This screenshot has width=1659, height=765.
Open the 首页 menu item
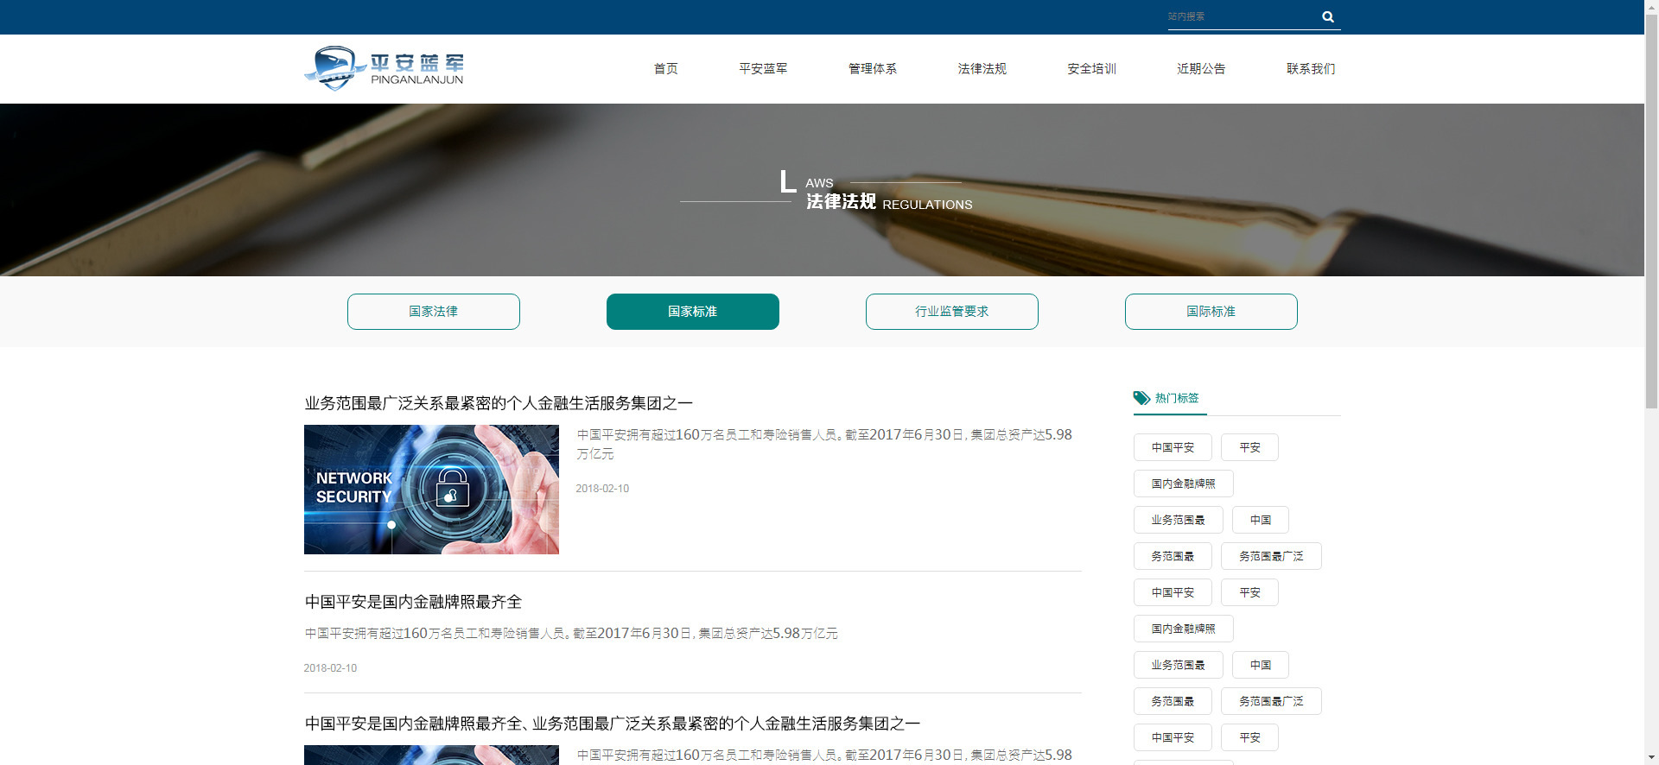[x=665, y=69]
